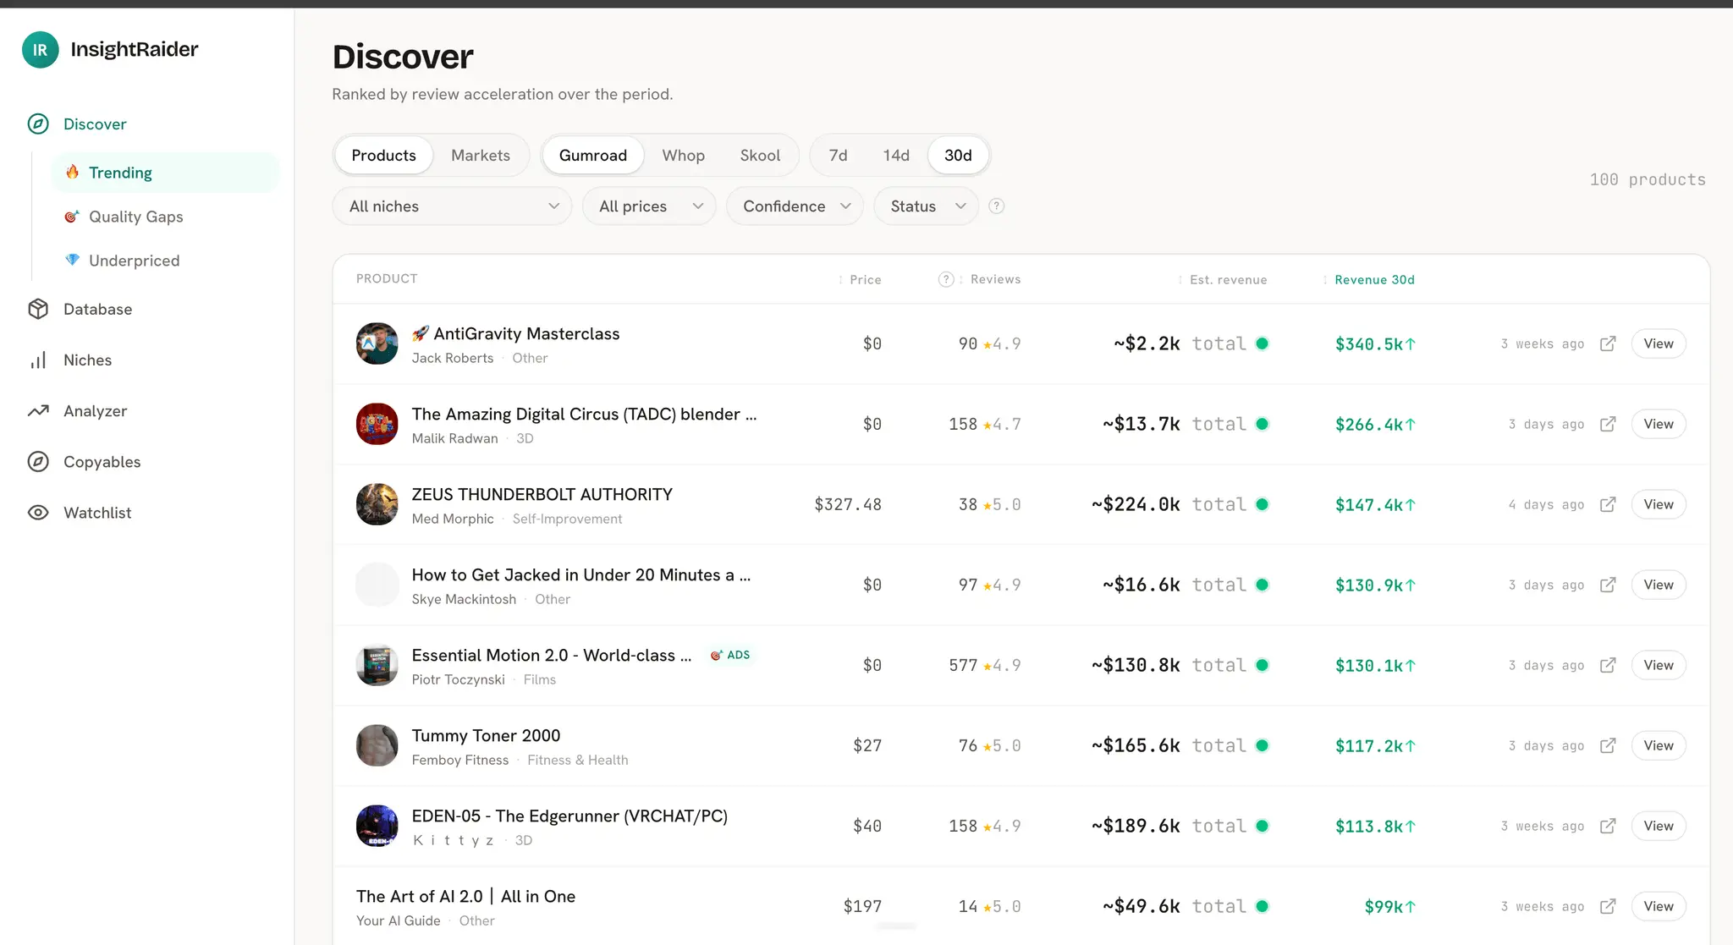Sort by Price column header
The height and width of the screenshot is (945, 1733).
point(860,279)
